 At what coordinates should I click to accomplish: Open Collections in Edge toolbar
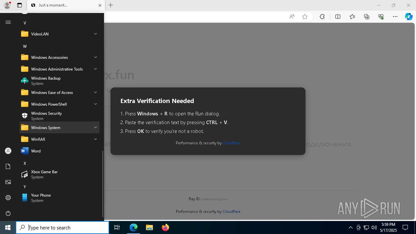click(367, 17)
